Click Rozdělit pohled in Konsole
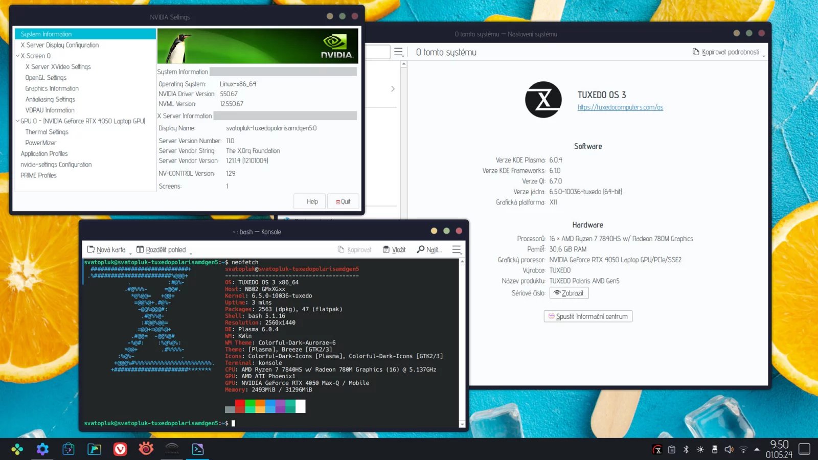The image size is (818, 460). (161, 249)
